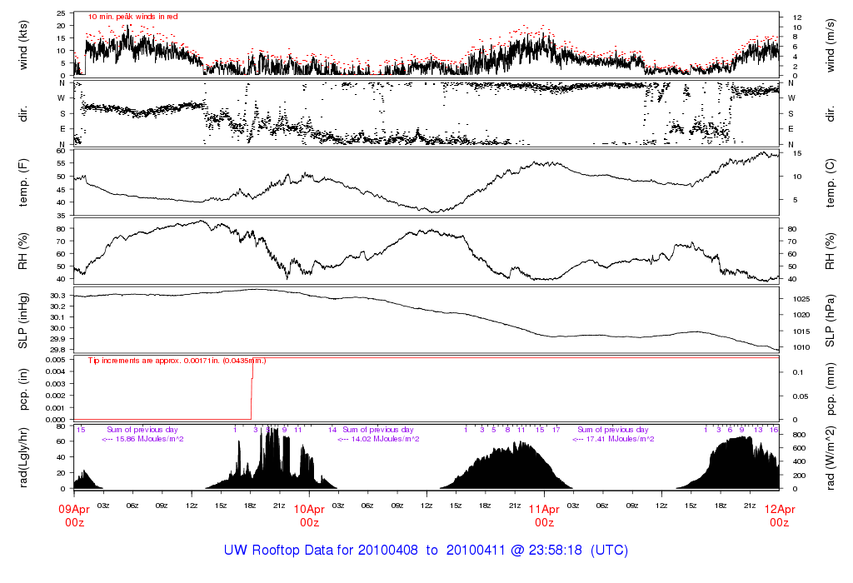The height and width of the screenshot is (583, 853).
Task: Click the 'Tip increments are approx. 0.00171in.' note
Action: (x=154, y=361)
